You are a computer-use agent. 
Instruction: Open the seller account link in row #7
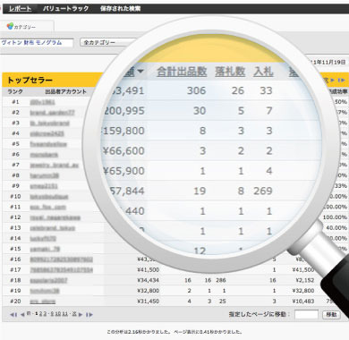tap(54, 166)
